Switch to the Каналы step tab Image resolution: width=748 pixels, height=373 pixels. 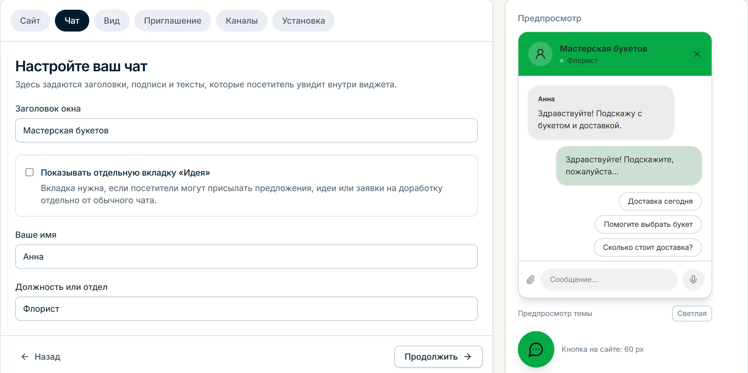[242, 21]
